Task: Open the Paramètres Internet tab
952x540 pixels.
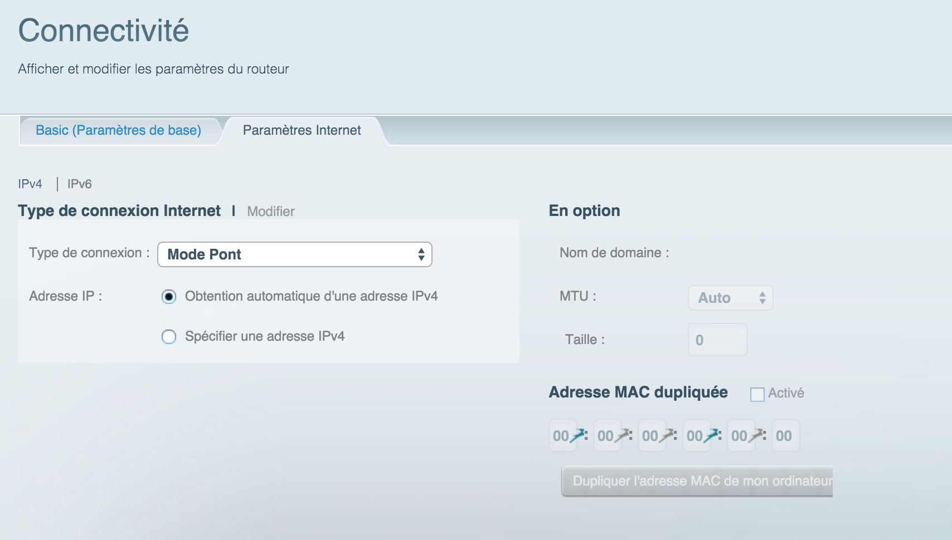Action: [302, 130]
